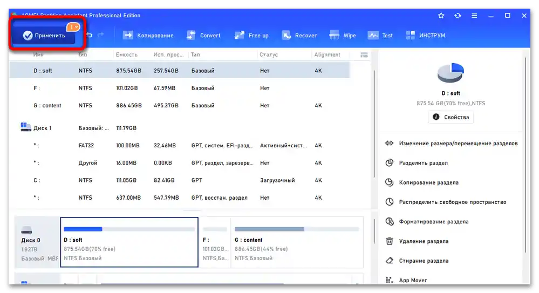The image size is (539, 293).
Task: Click the Диск 1 disk icon
Action: click(26, 127)
